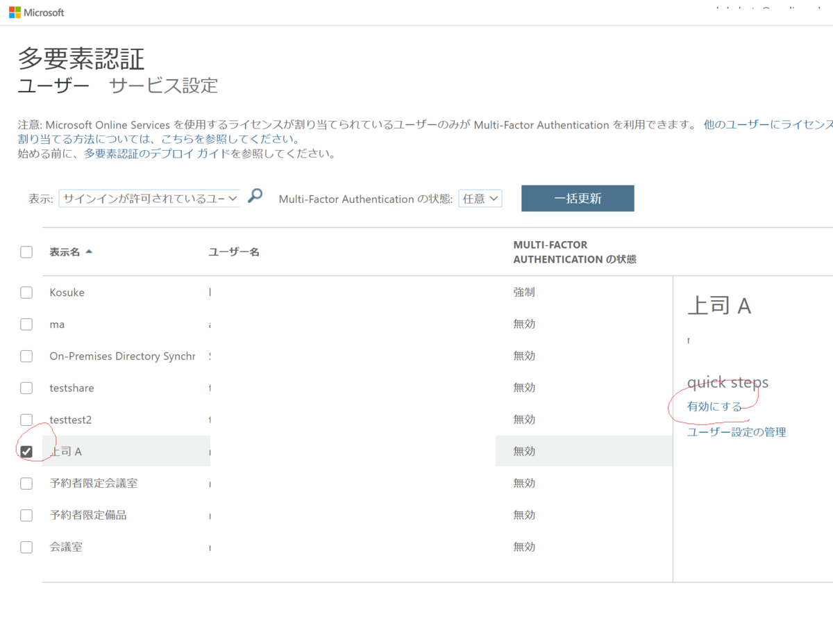Check the Kosuke row checkbox
833x626 pixels.
(x=26, y=292)
